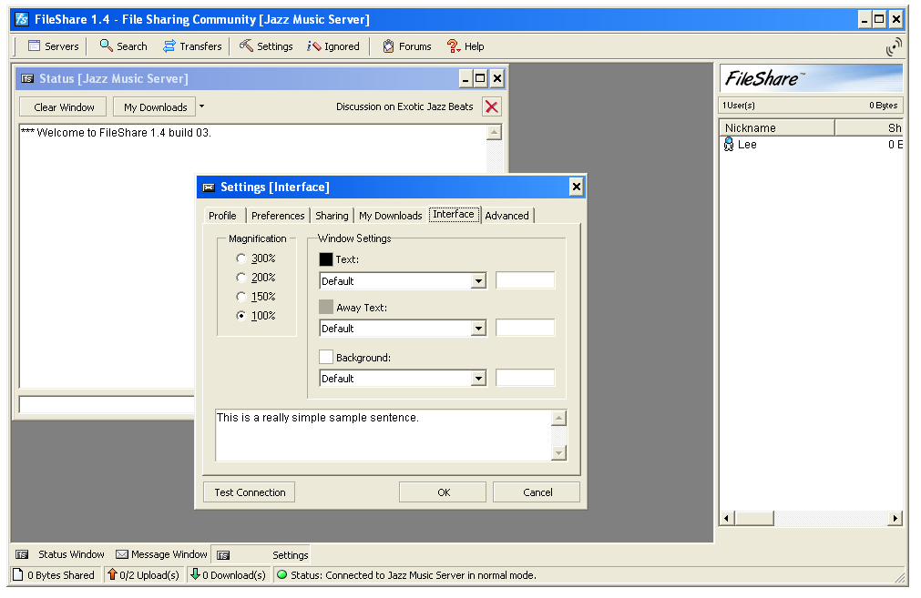Select 300% magnification radio button
Screen dimensions: 921x598
tap(240, 258)
